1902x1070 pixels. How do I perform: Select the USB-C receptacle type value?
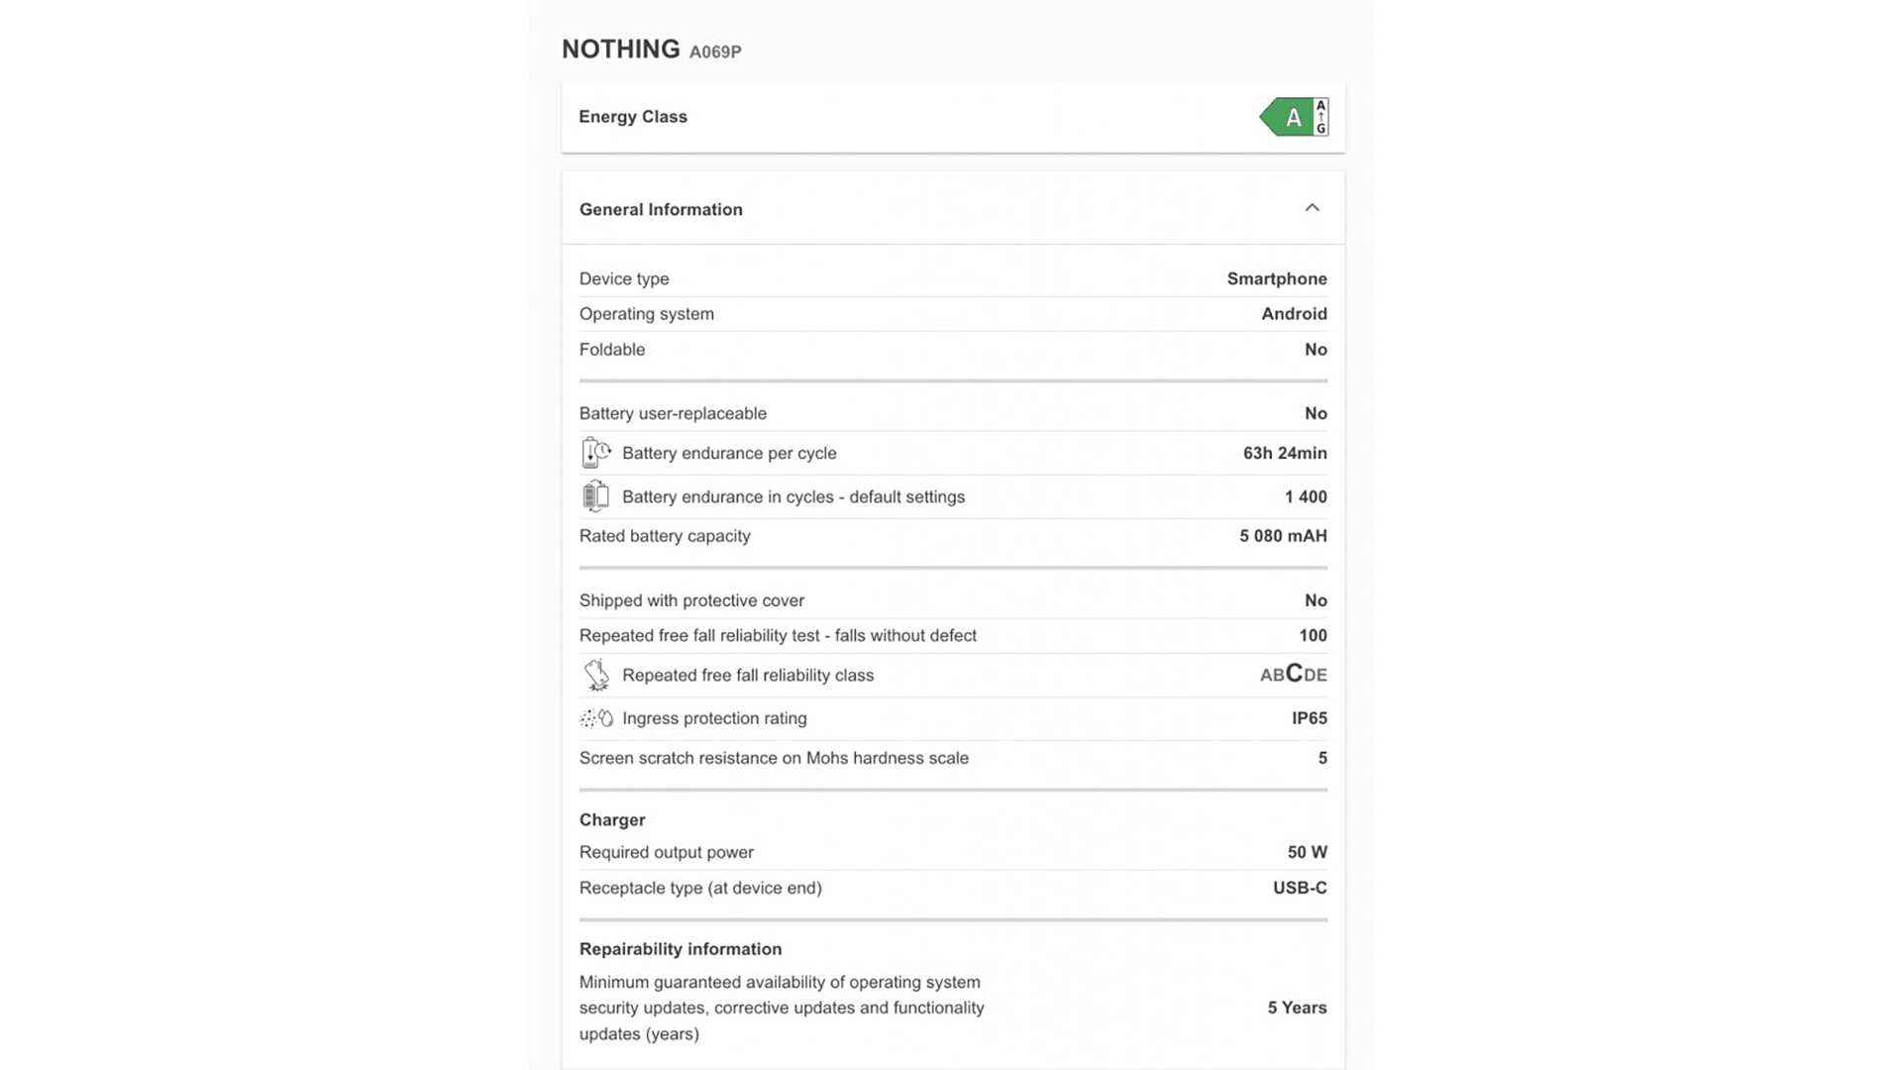click(1300, 888)
